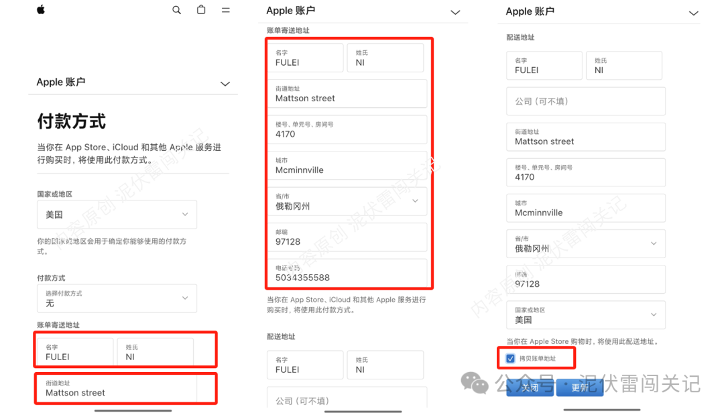Image resolution: width=724 pixels, height=413 pixels.
Task: Open the 国家或地区 dropdown in right screen
Action: tap(585, 315)
